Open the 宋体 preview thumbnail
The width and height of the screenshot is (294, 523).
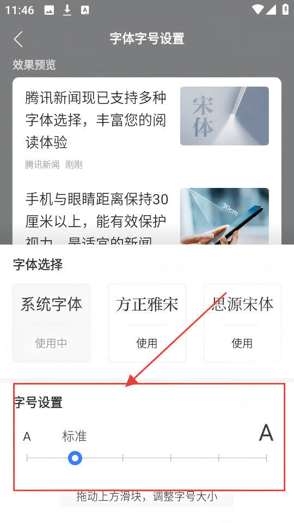[x=224, y=115]
